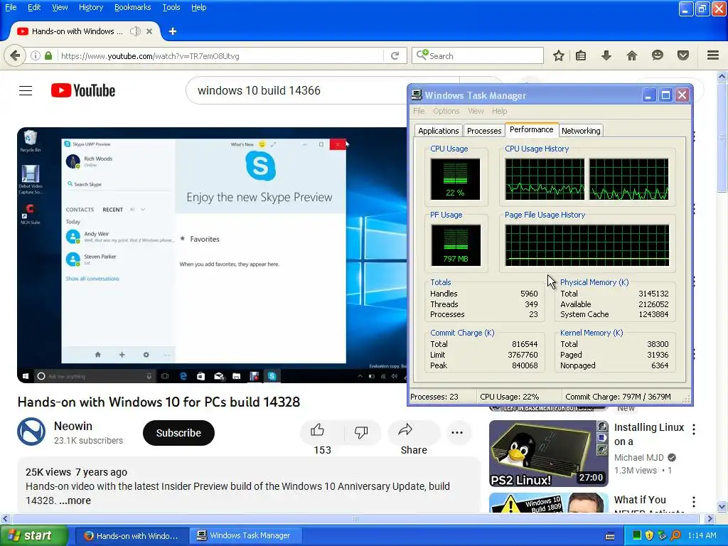Screen dimensions: 728x546
Task: Open the downloads arrow icon
Action: click(x=606, y=55)
